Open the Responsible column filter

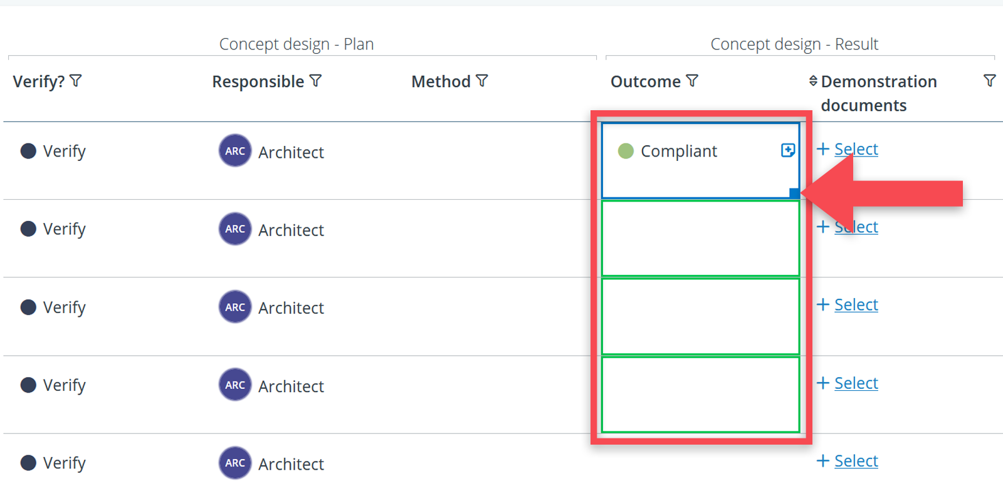[x=316, y=81]
